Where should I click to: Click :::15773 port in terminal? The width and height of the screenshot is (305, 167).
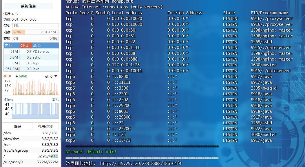coord(121,140)
